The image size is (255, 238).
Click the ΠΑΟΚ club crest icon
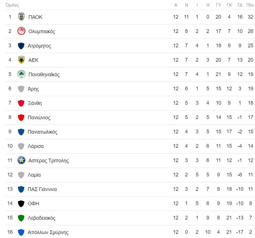pyautogui.click(x=21, y=17)
